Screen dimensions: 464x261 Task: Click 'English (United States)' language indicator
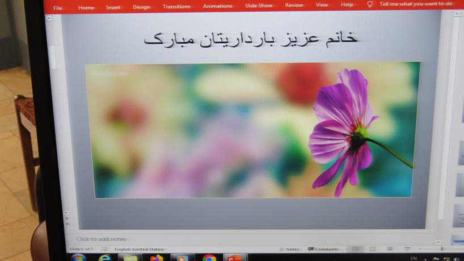(x=139, y=250)
